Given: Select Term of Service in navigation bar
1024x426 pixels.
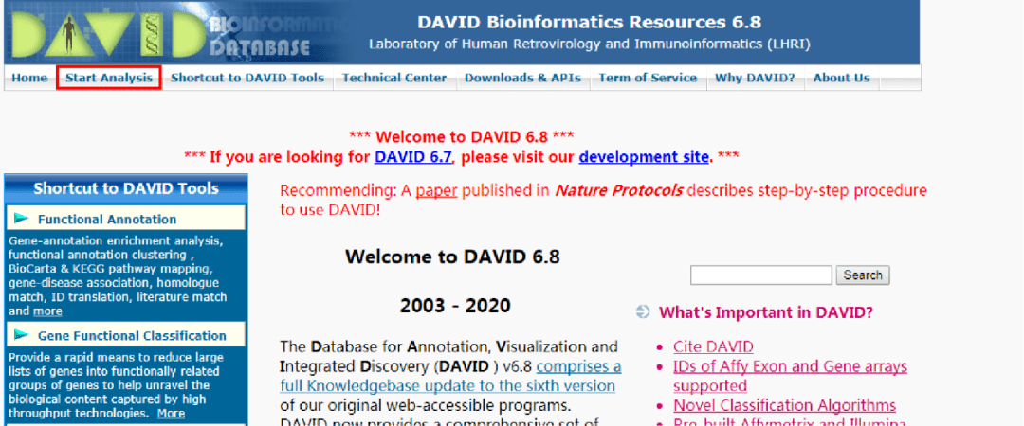Looking at the screenshot, I should pos(648,78).
